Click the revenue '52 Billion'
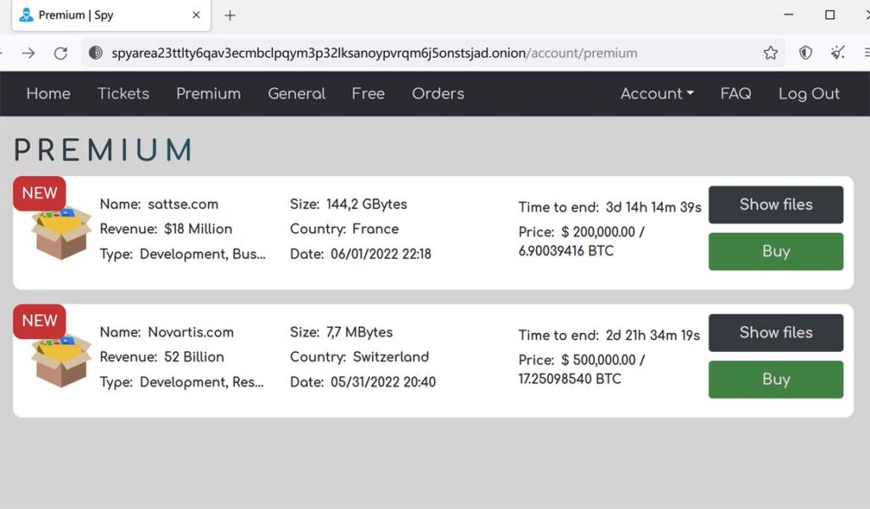 [x=195, y=357]
